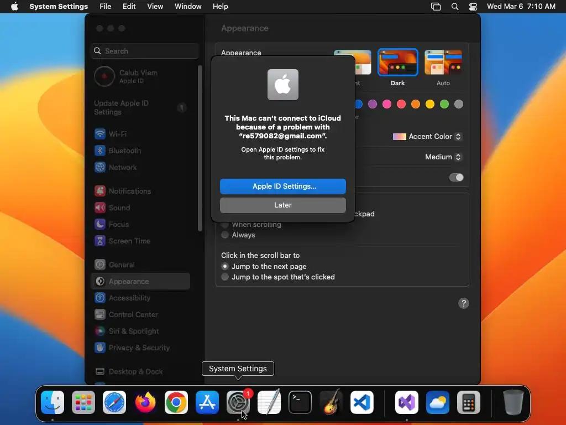
Task: Launch Firefox from the Dock
Action: [145, 402]
